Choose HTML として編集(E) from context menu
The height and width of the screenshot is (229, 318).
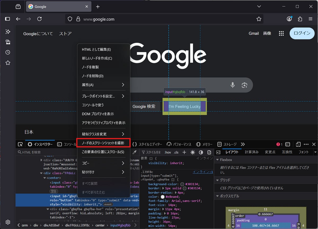click(103, 49)
